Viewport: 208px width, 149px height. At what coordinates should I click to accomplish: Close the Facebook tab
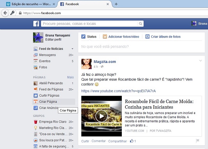coord(108,4)
